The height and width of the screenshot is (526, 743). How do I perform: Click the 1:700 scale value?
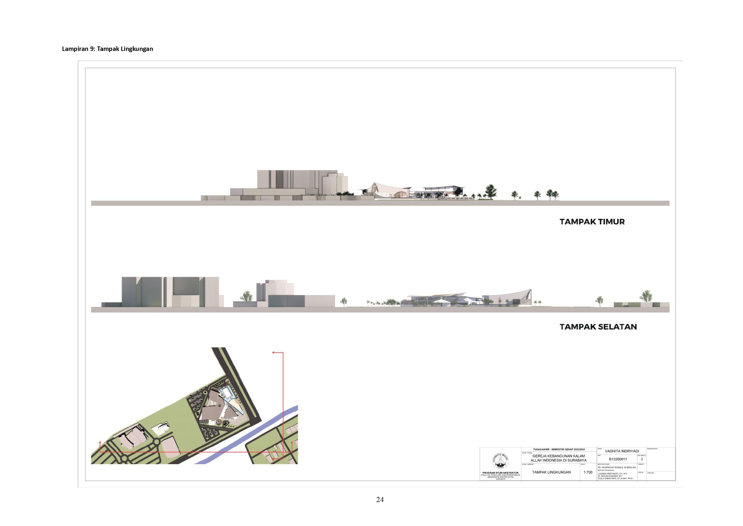[588, 472]
